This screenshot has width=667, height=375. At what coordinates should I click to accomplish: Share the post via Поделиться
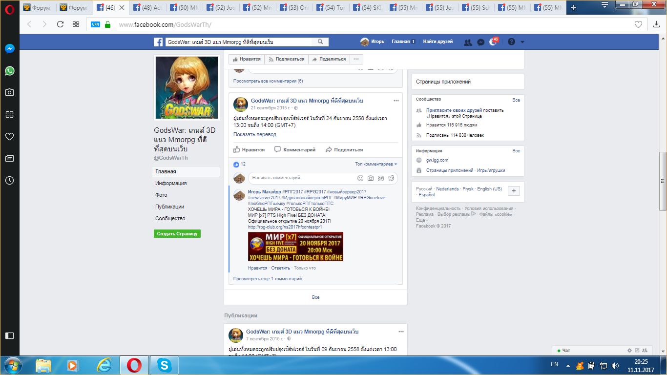344,149
